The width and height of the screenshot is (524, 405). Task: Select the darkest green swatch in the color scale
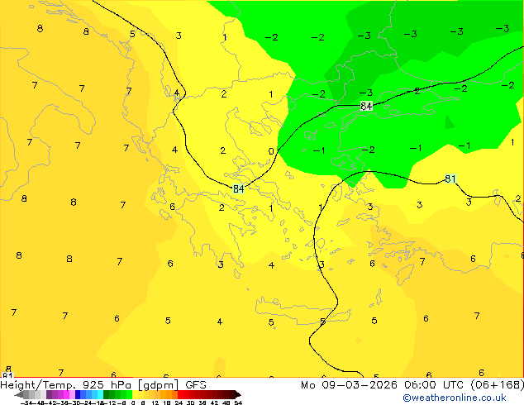click(x=106, y=395)
